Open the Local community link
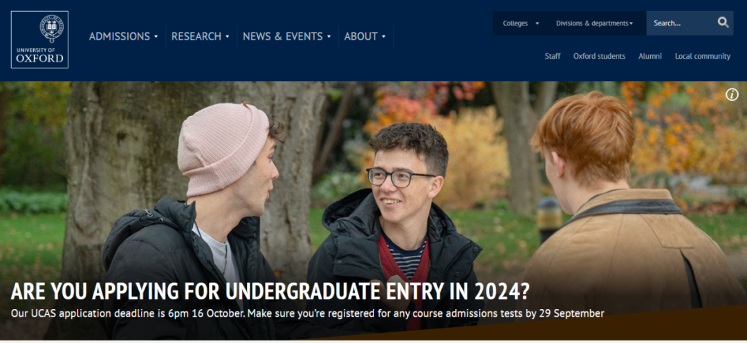The height and width of the screenshot is (343, 747). pyautogui.click(x=703, y=56)
